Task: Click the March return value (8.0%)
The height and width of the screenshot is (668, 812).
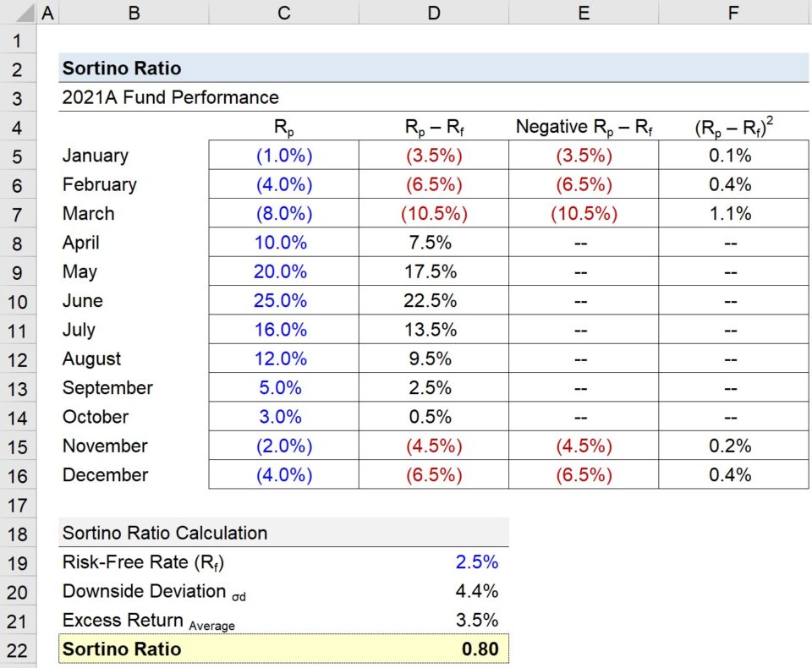Action: [283, 214]
